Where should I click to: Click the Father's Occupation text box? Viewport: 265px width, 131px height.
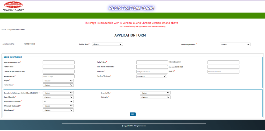point(223,62)
